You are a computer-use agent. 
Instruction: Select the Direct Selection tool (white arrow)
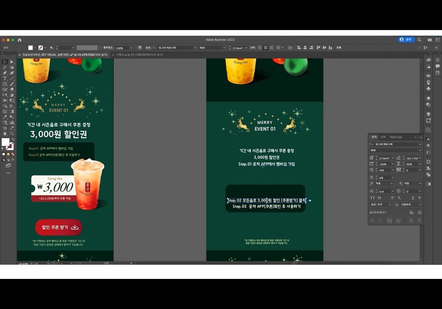tap(12, 62)
